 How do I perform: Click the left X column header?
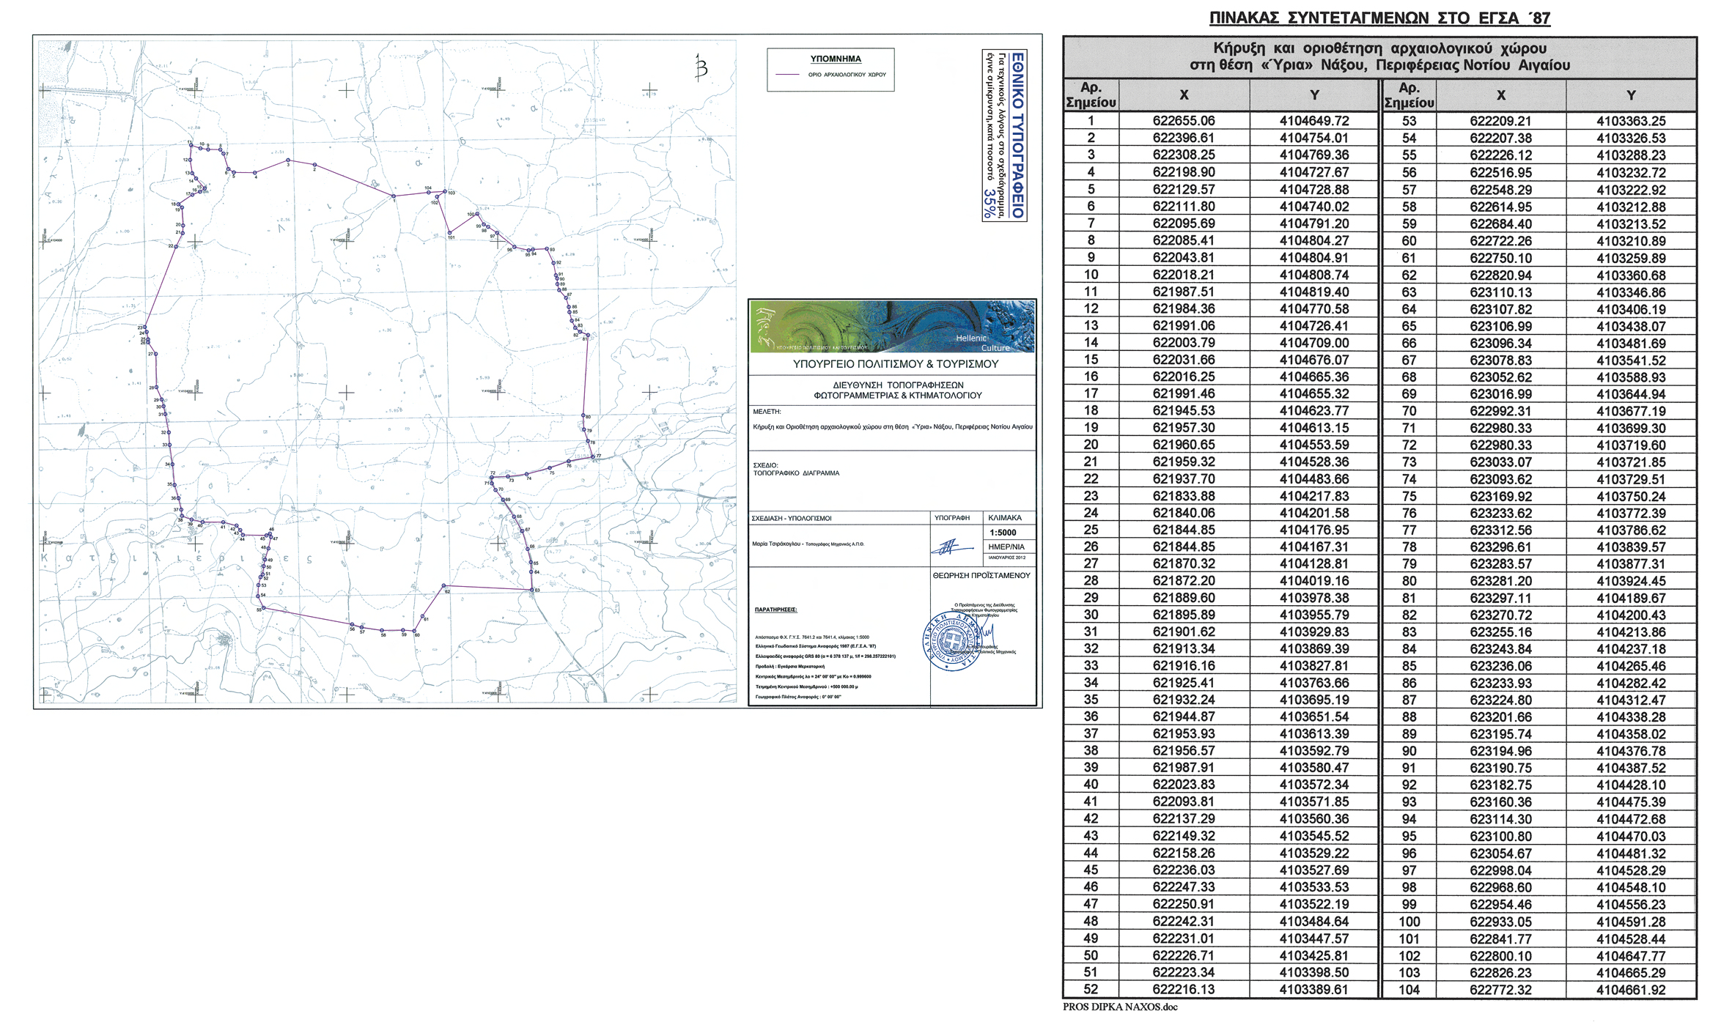pos(1184,95)
